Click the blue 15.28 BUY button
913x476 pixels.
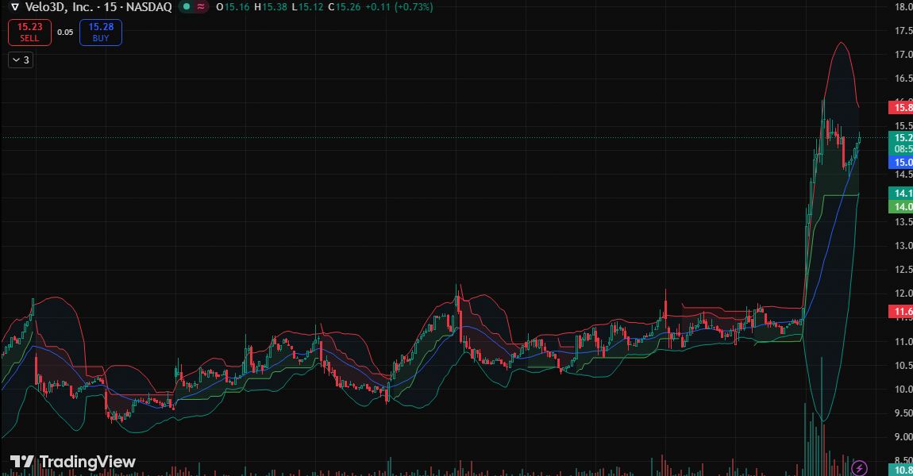[101, 32]
